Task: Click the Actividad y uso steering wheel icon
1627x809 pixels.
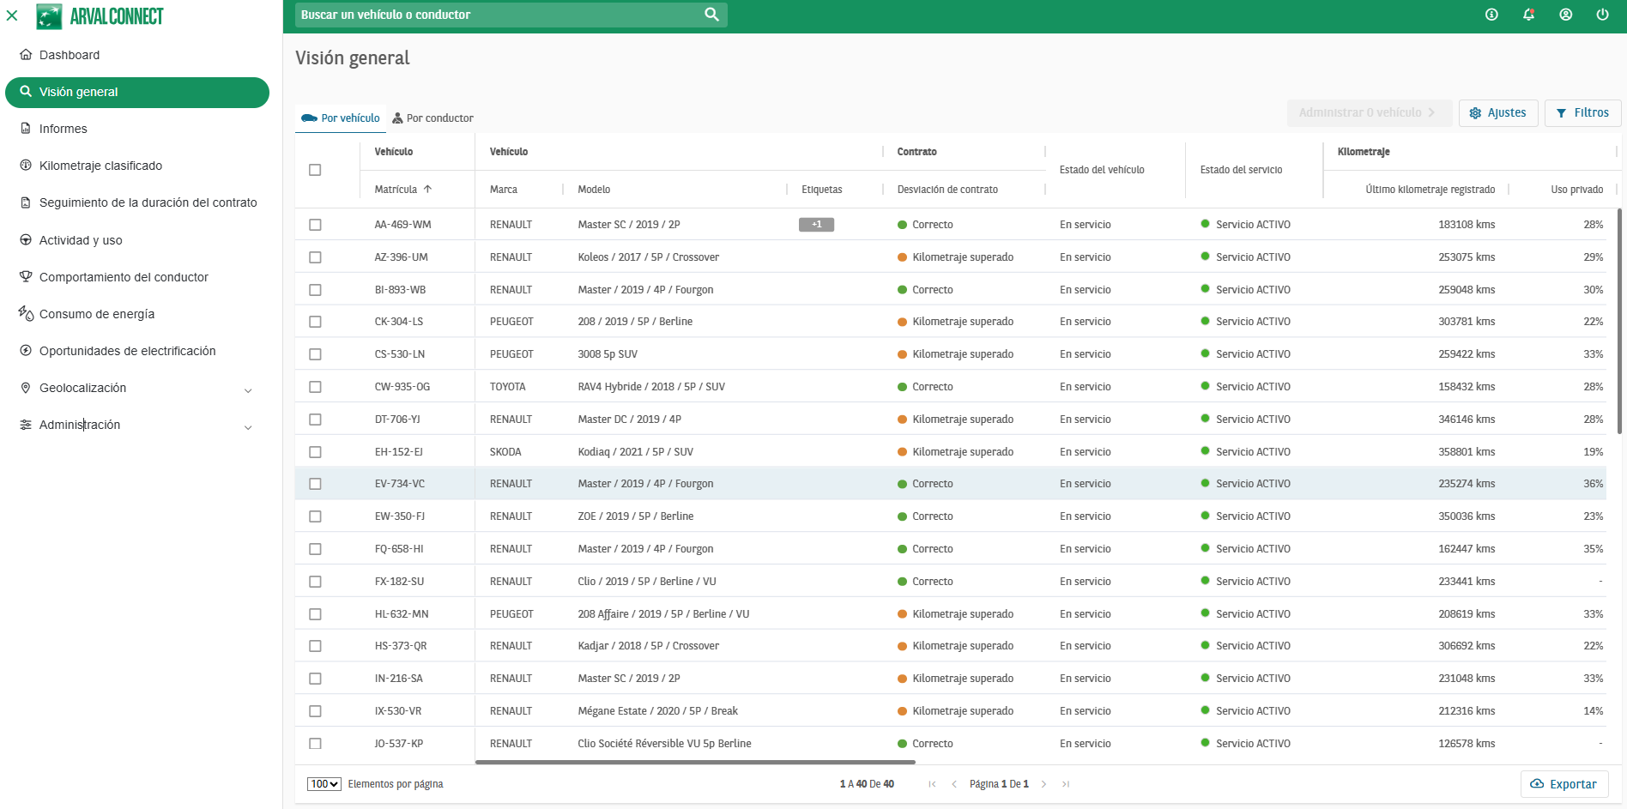Action: 26,239
